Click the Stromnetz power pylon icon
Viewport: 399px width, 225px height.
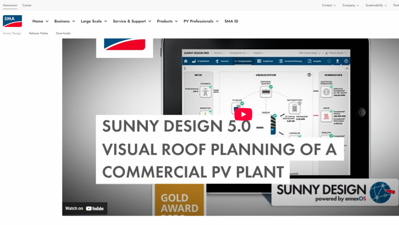pyautogui.click(x=205, y=92)
